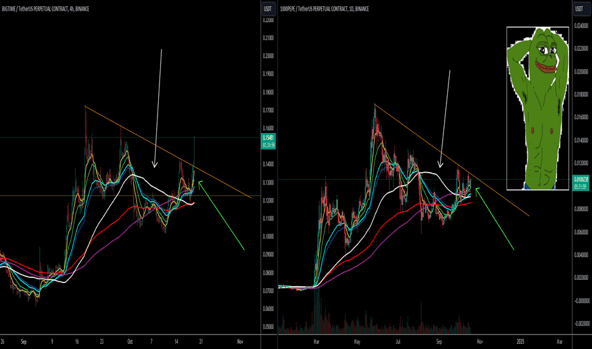Viewport: 592px width, 349px height.
Task: Click Oct on BIGTIME chart time axis
Action: [x=130, y=342]
